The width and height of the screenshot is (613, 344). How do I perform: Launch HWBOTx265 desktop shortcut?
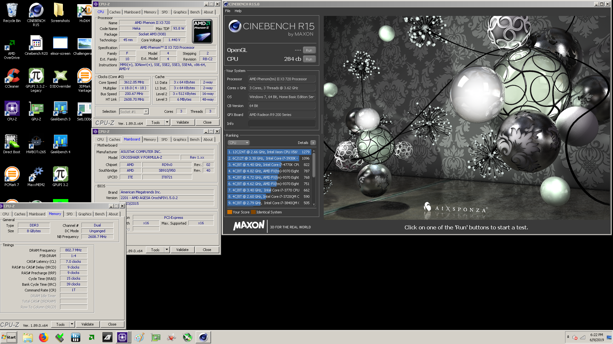coord(36,144)
